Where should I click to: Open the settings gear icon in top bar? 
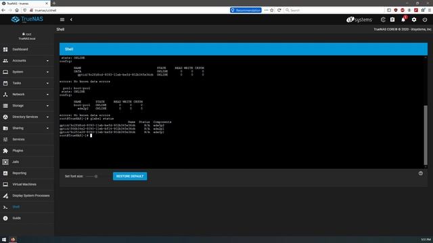click(414, 20)
